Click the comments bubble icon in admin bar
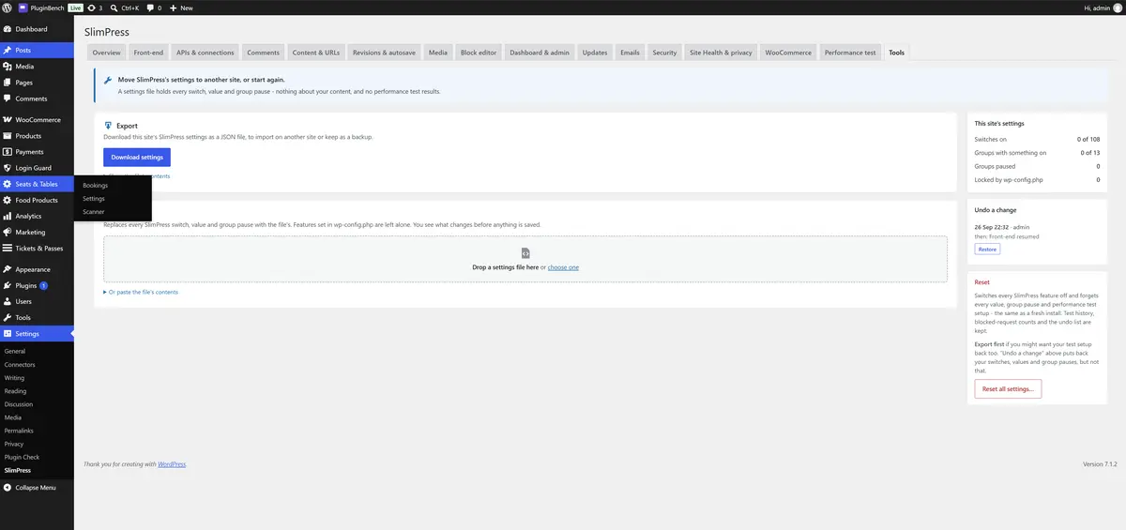Image resolution: width=1126 pixels, height=530 pixels. [150, 8]
